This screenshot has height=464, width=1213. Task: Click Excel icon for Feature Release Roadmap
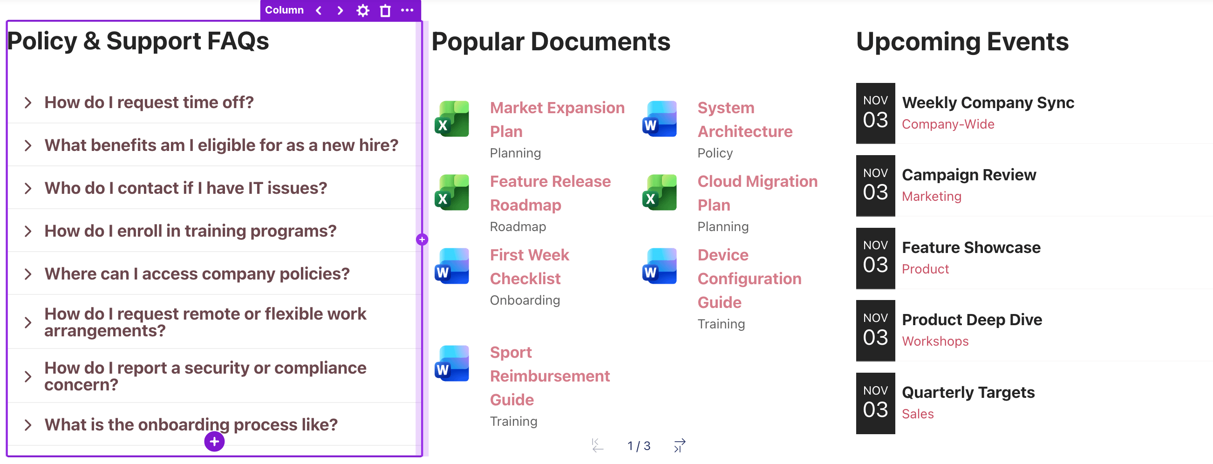451,192
